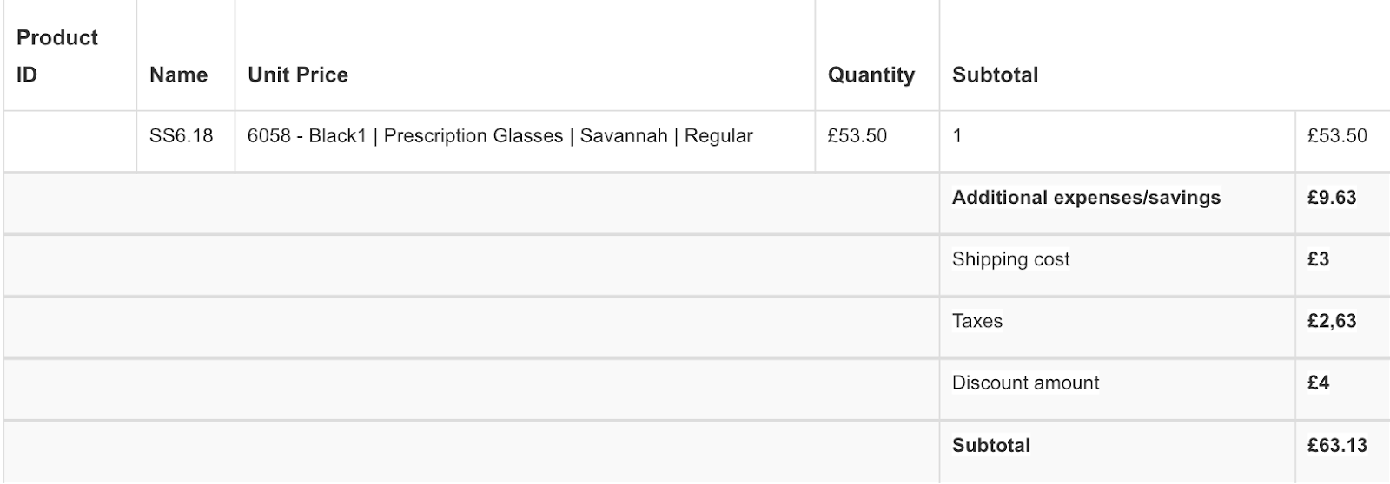
Task: Select the Unit Price column header
Action: tap(298, 75)
